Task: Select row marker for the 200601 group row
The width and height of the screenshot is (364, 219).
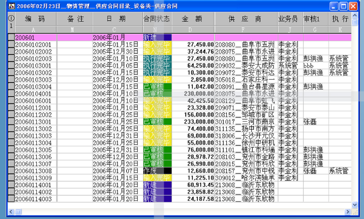Action: click(11, 38)
